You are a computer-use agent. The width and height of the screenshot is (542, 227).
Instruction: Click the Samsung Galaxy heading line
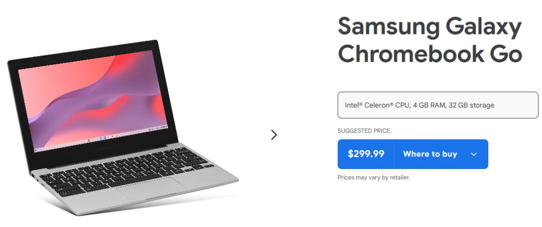click(x=430, y=27)
